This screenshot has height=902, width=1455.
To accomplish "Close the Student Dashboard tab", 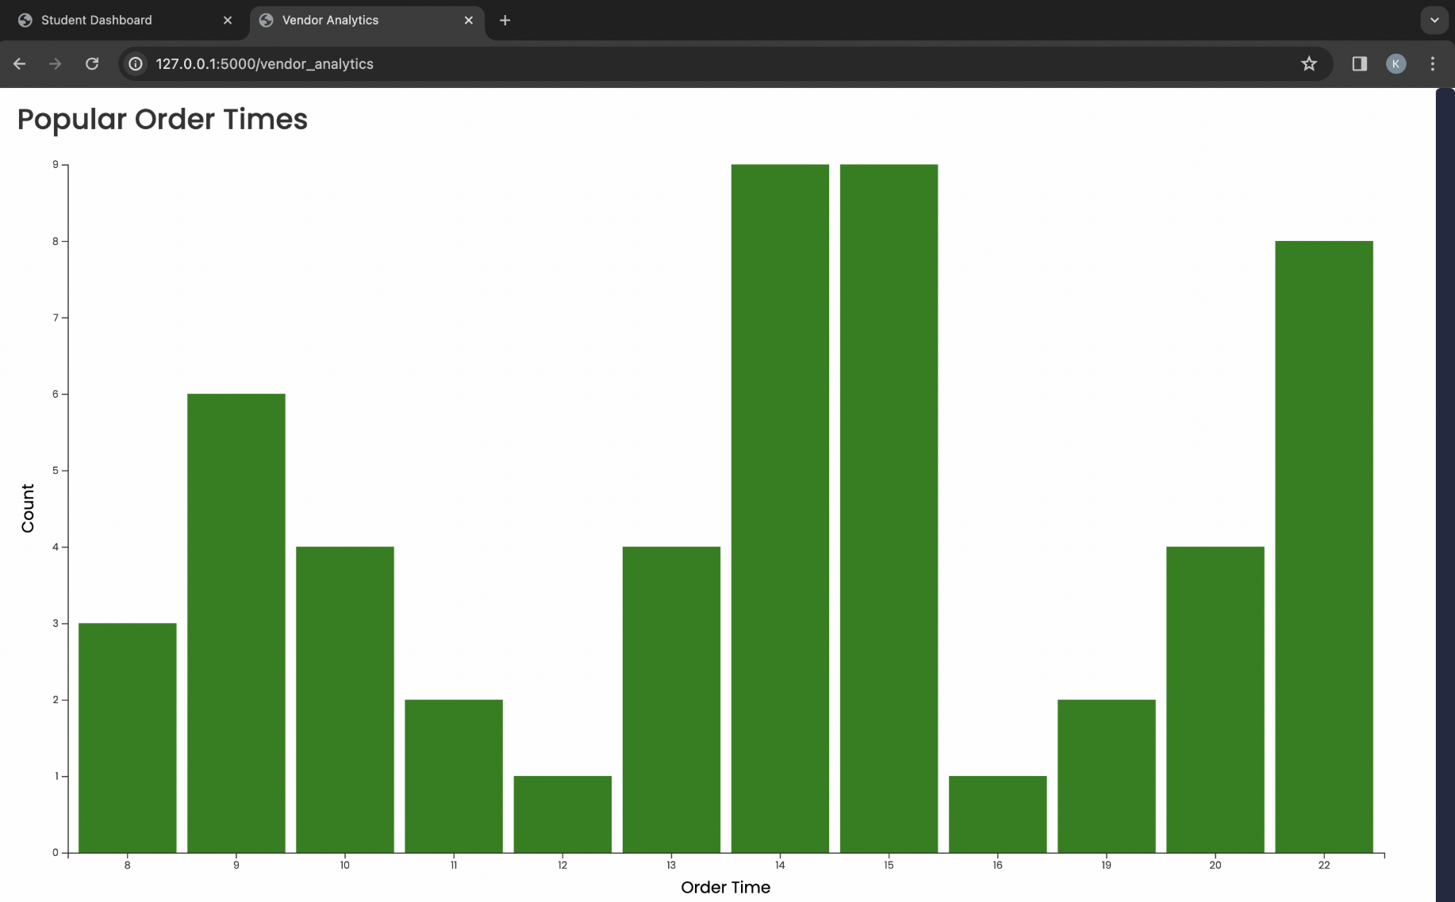I will 228,20.
